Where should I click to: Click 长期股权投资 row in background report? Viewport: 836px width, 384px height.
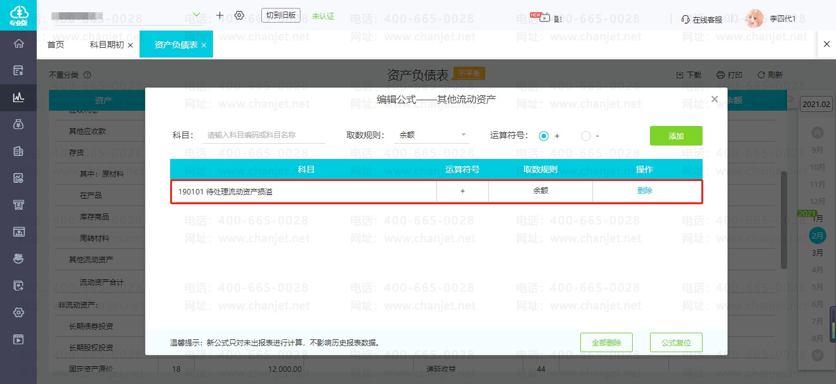(x=91, y=347)
